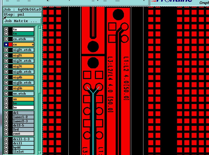Select the 'to' layer name
This screenshot has height=155, width=209.
coord(23,29)
